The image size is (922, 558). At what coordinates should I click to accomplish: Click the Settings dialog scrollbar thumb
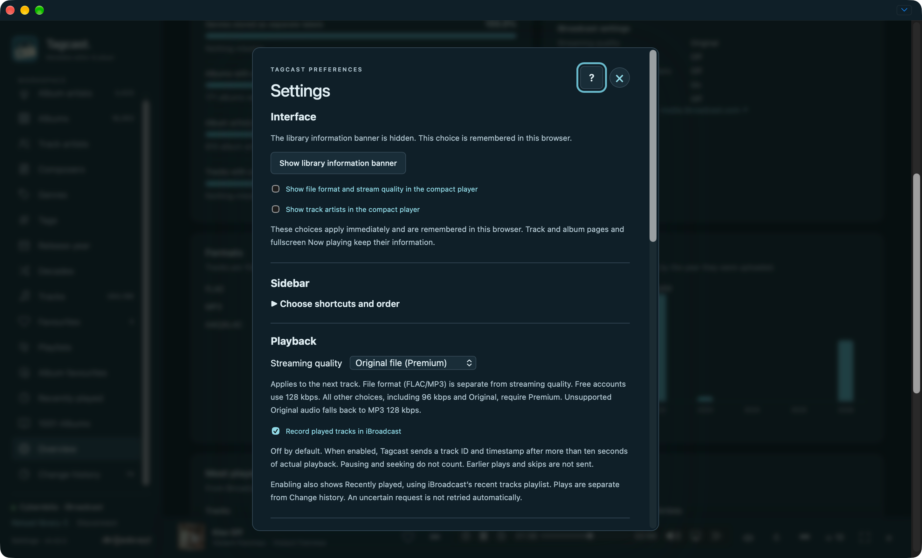653,146
